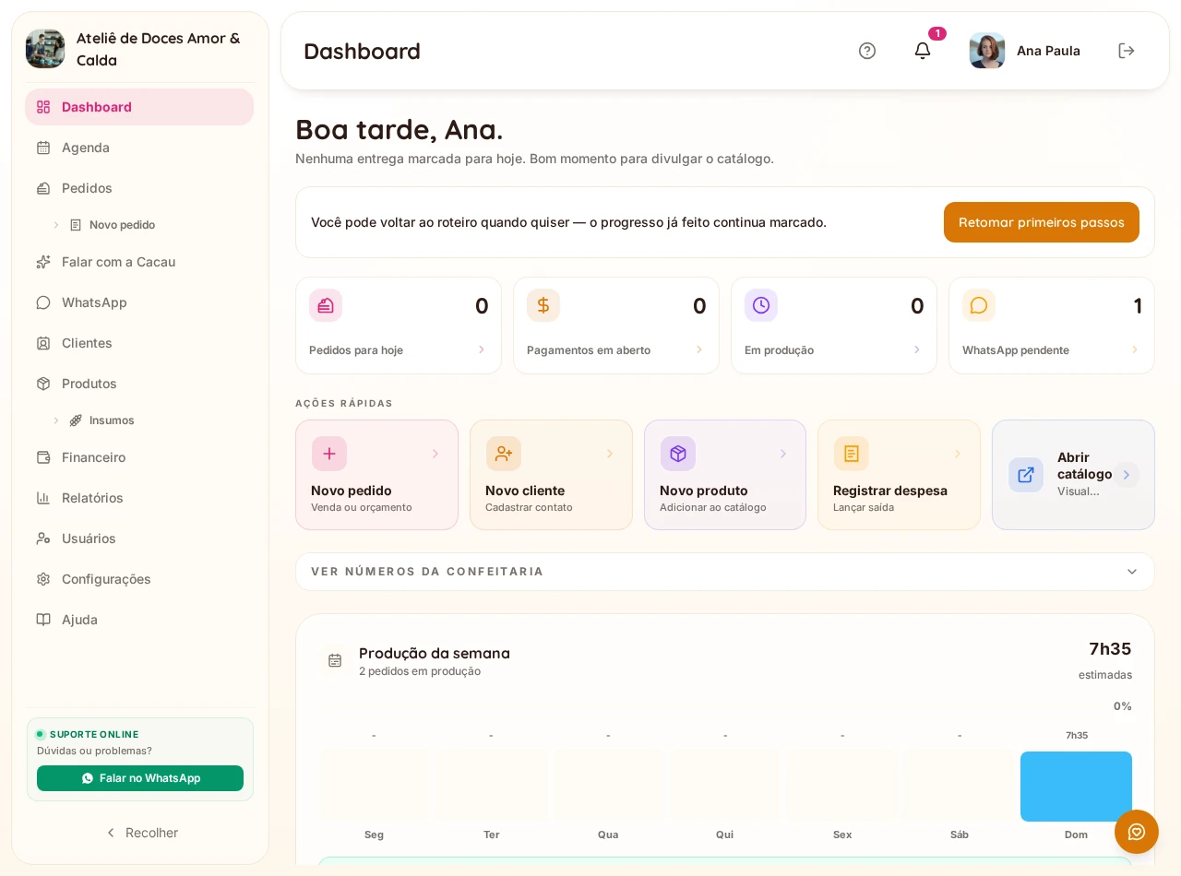1181x876 pixels.
Task: Click the box icon on Novo produto card
Action: (x=678, y=454)
